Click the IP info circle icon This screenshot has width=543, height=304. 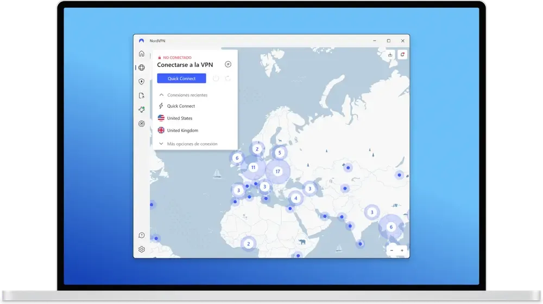228,64
